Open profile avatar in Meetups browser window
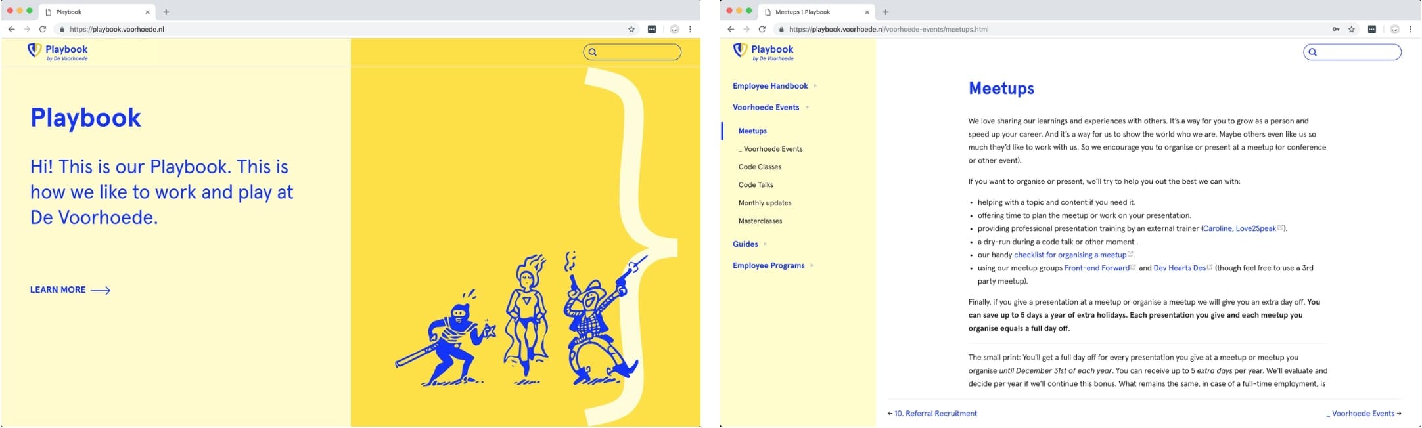The width and height of the screenshot is (1422, 428). click(x=1394, y=29)
